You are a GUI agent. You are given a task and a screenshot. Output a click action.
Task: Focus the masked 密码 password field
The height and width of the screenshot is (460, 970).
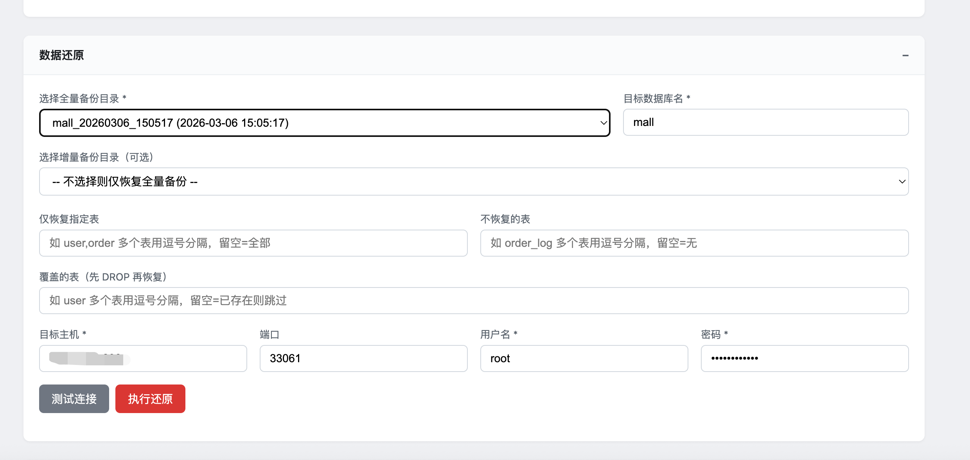click(x=805, y=358)
